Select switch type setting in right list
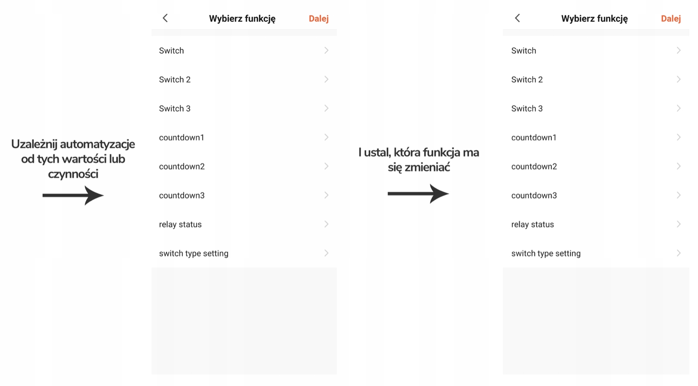 click(546, 253)
